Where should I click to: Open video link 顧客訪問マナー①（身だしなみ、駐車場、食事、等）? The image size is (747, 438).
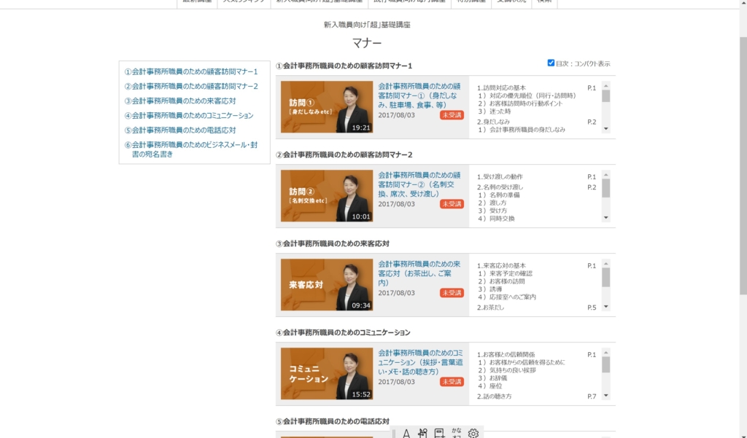click(419, 95)
